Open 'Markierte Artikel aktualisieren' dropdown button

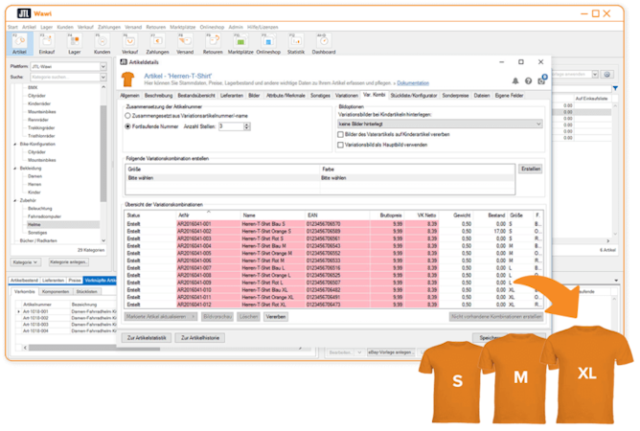tap(161, 317)
